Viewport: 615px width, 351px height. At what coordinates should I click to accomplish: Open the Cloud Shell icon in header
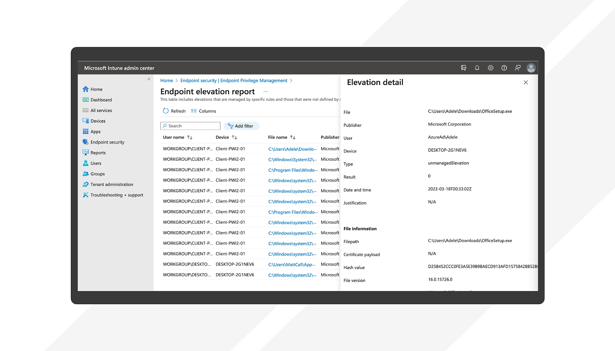pos(463,68)
